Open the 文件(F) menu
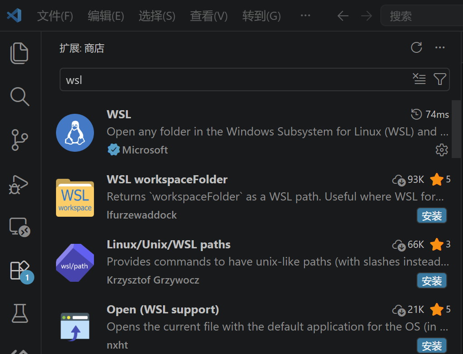 [55, 16]
